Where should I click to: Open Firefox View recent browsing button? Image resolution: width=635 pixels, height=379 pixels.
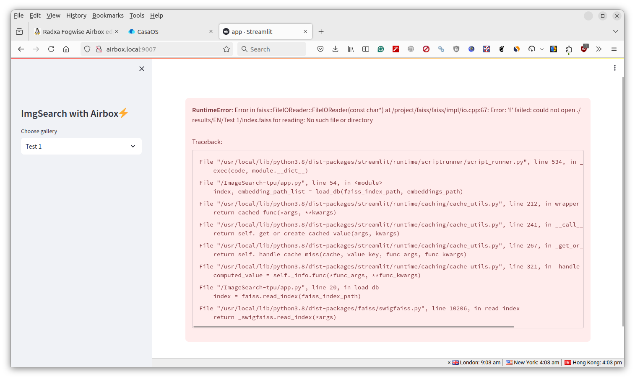coord(19,31)
